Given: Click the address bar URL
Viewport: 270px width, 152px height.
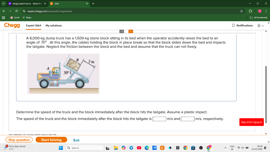Looking at the screenshot, I should pyautogui.click(x=50, y=11).
